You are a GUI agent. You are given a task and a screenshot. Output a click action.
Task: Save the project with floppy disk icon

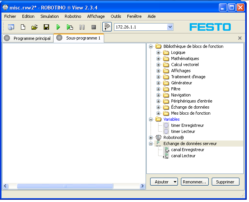46,27
